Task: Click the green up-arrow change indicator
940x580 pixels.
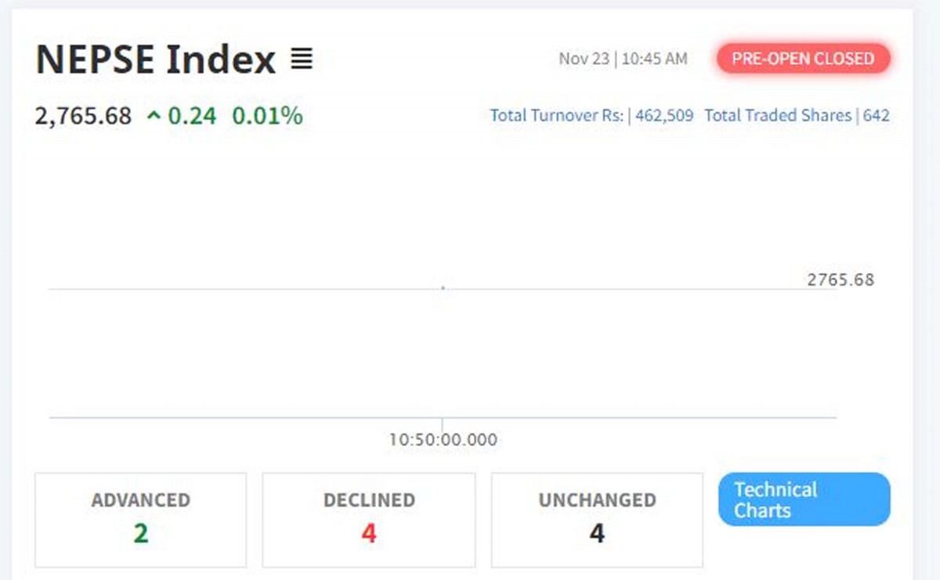Action: (154, 116)
